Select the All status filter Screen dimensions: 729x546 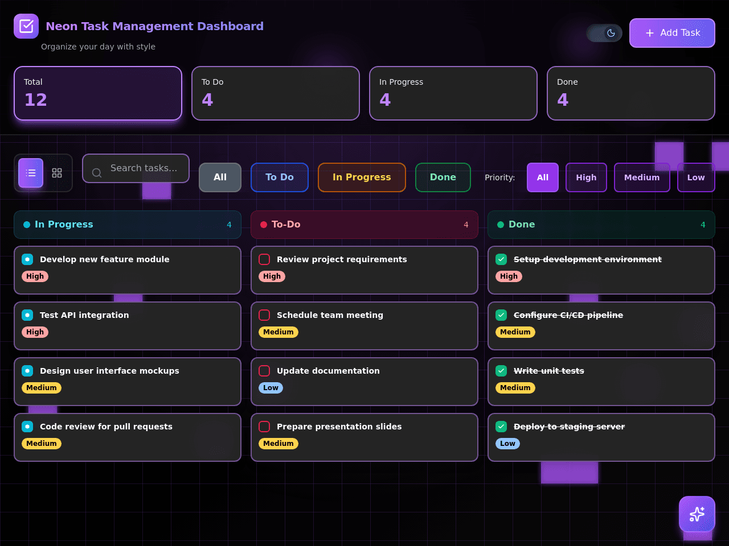point(220,177)
